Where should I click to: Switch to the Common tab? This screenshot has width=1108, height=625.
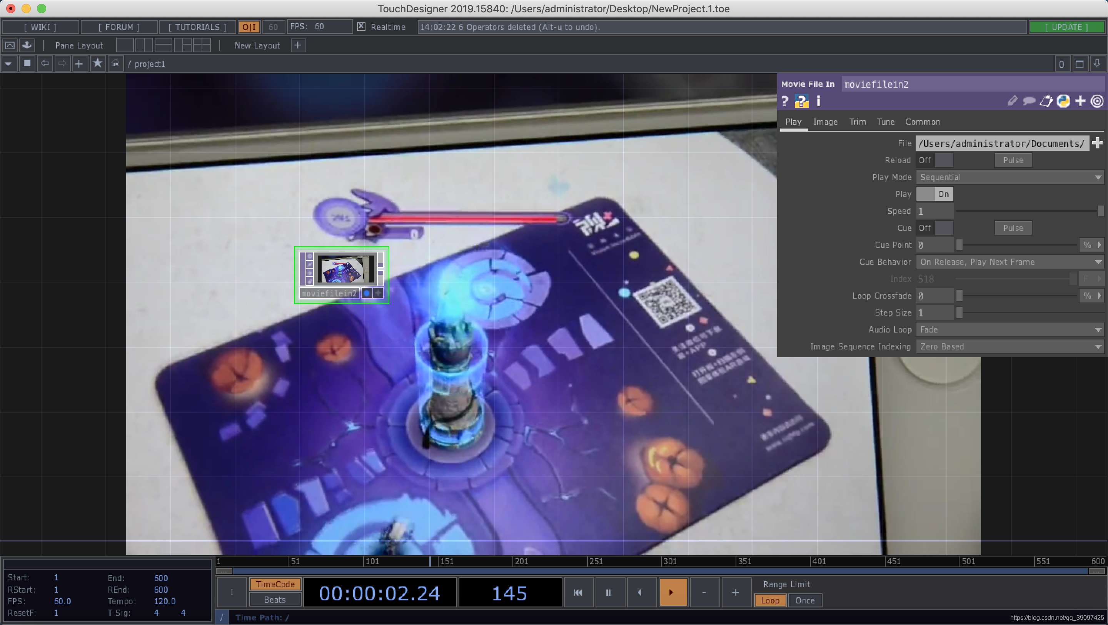(x=923, y=122)
